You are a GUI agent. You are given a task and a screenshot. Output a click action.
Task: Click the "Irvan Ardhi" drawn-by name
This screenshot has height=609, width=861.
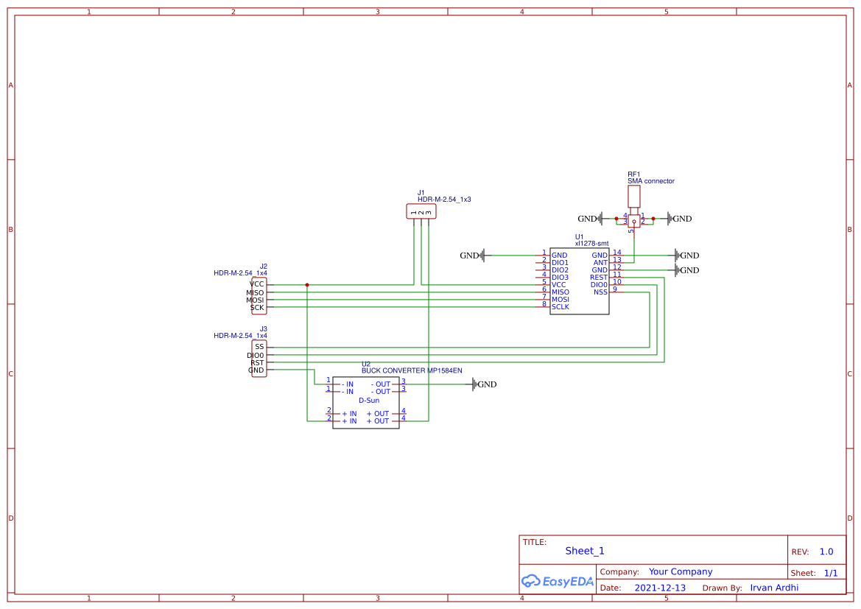(x=774, y=588)
